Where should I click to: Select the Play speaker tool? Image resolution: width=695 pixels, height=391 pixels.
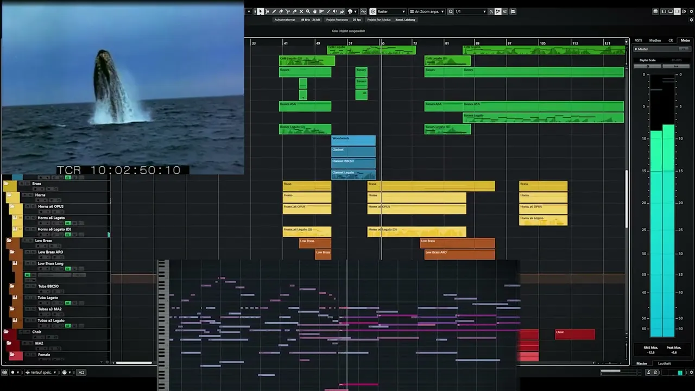(x=335, y=11)
